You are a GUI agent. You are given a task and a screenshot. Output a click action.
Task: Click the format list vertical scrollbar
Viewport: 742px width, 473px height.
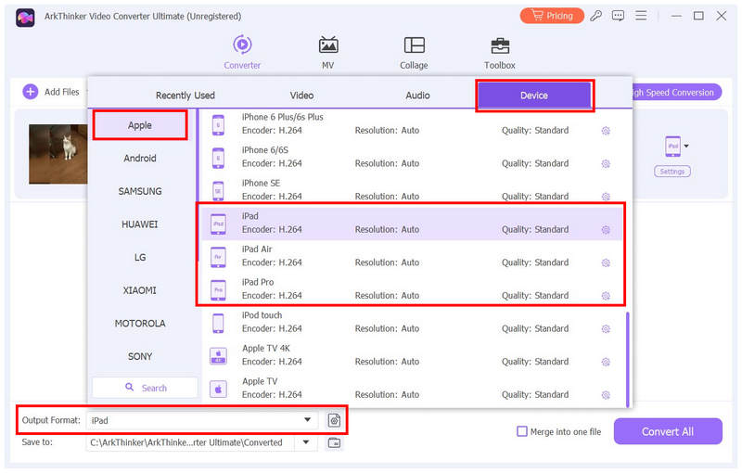click(628, 359)
